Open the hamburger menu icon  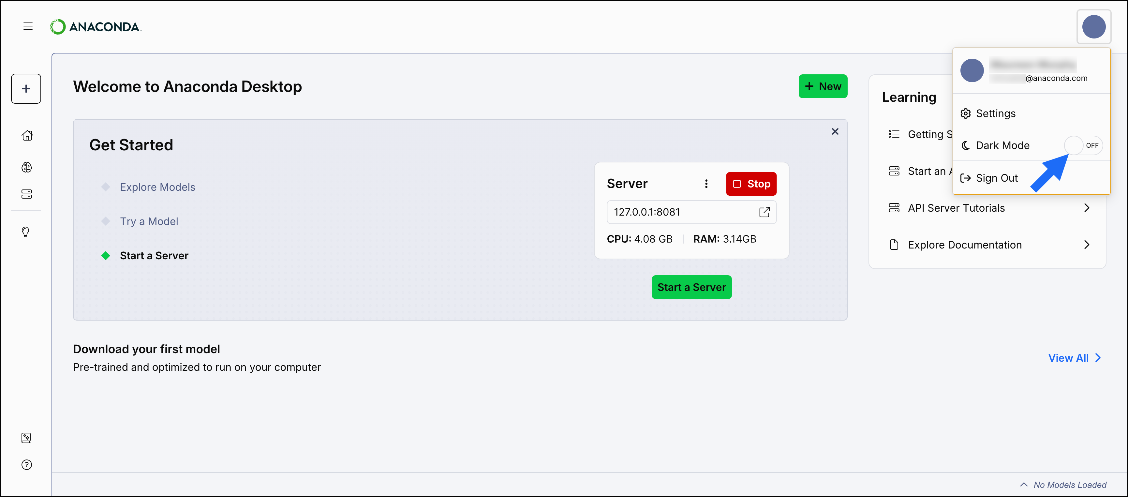coord(28,26)
